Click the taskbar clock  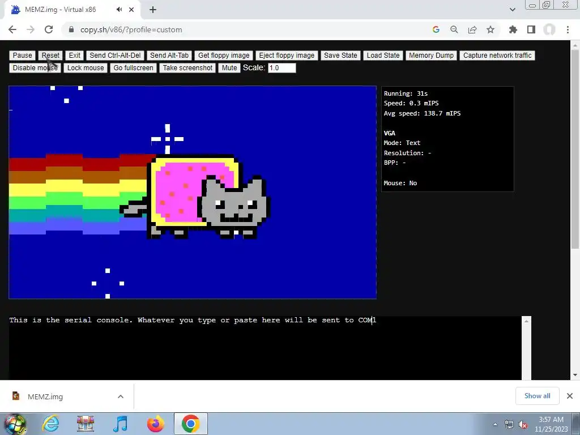pyautogui.click(x=551, y=424)
